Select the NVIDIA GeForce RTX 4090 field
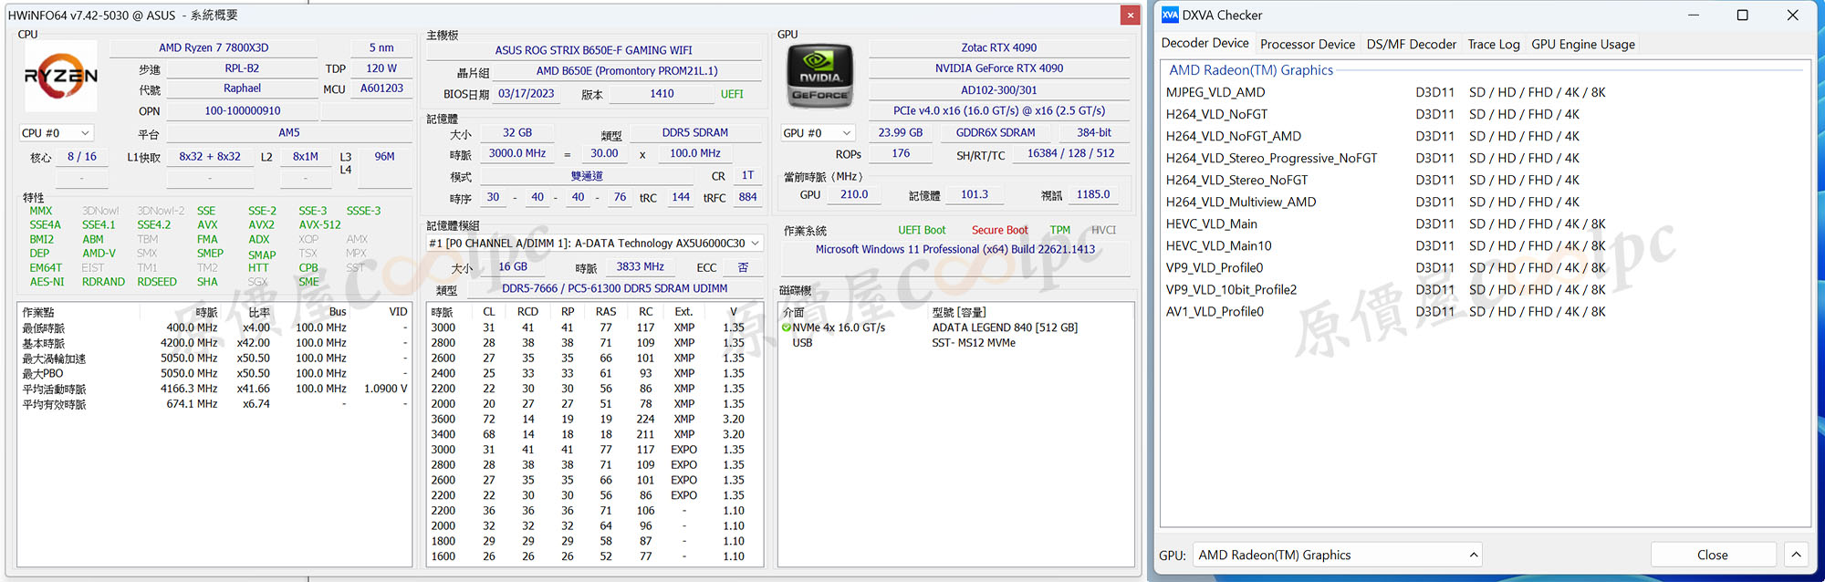The image size is (1825, 582). 998,68
